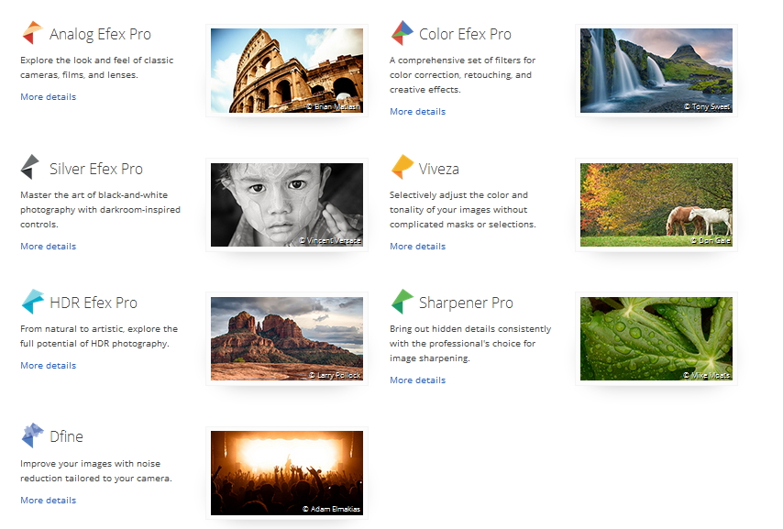Click the Silver Efex Pro gray icon
Viewport: 783px width, 529px height.
(31, 168)
